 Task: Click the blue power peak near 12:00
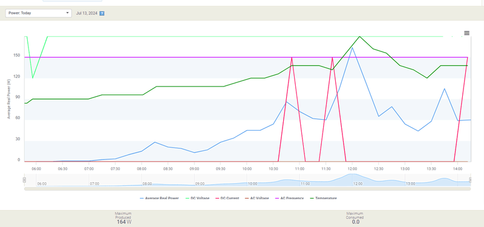click(x=352, y=47)
